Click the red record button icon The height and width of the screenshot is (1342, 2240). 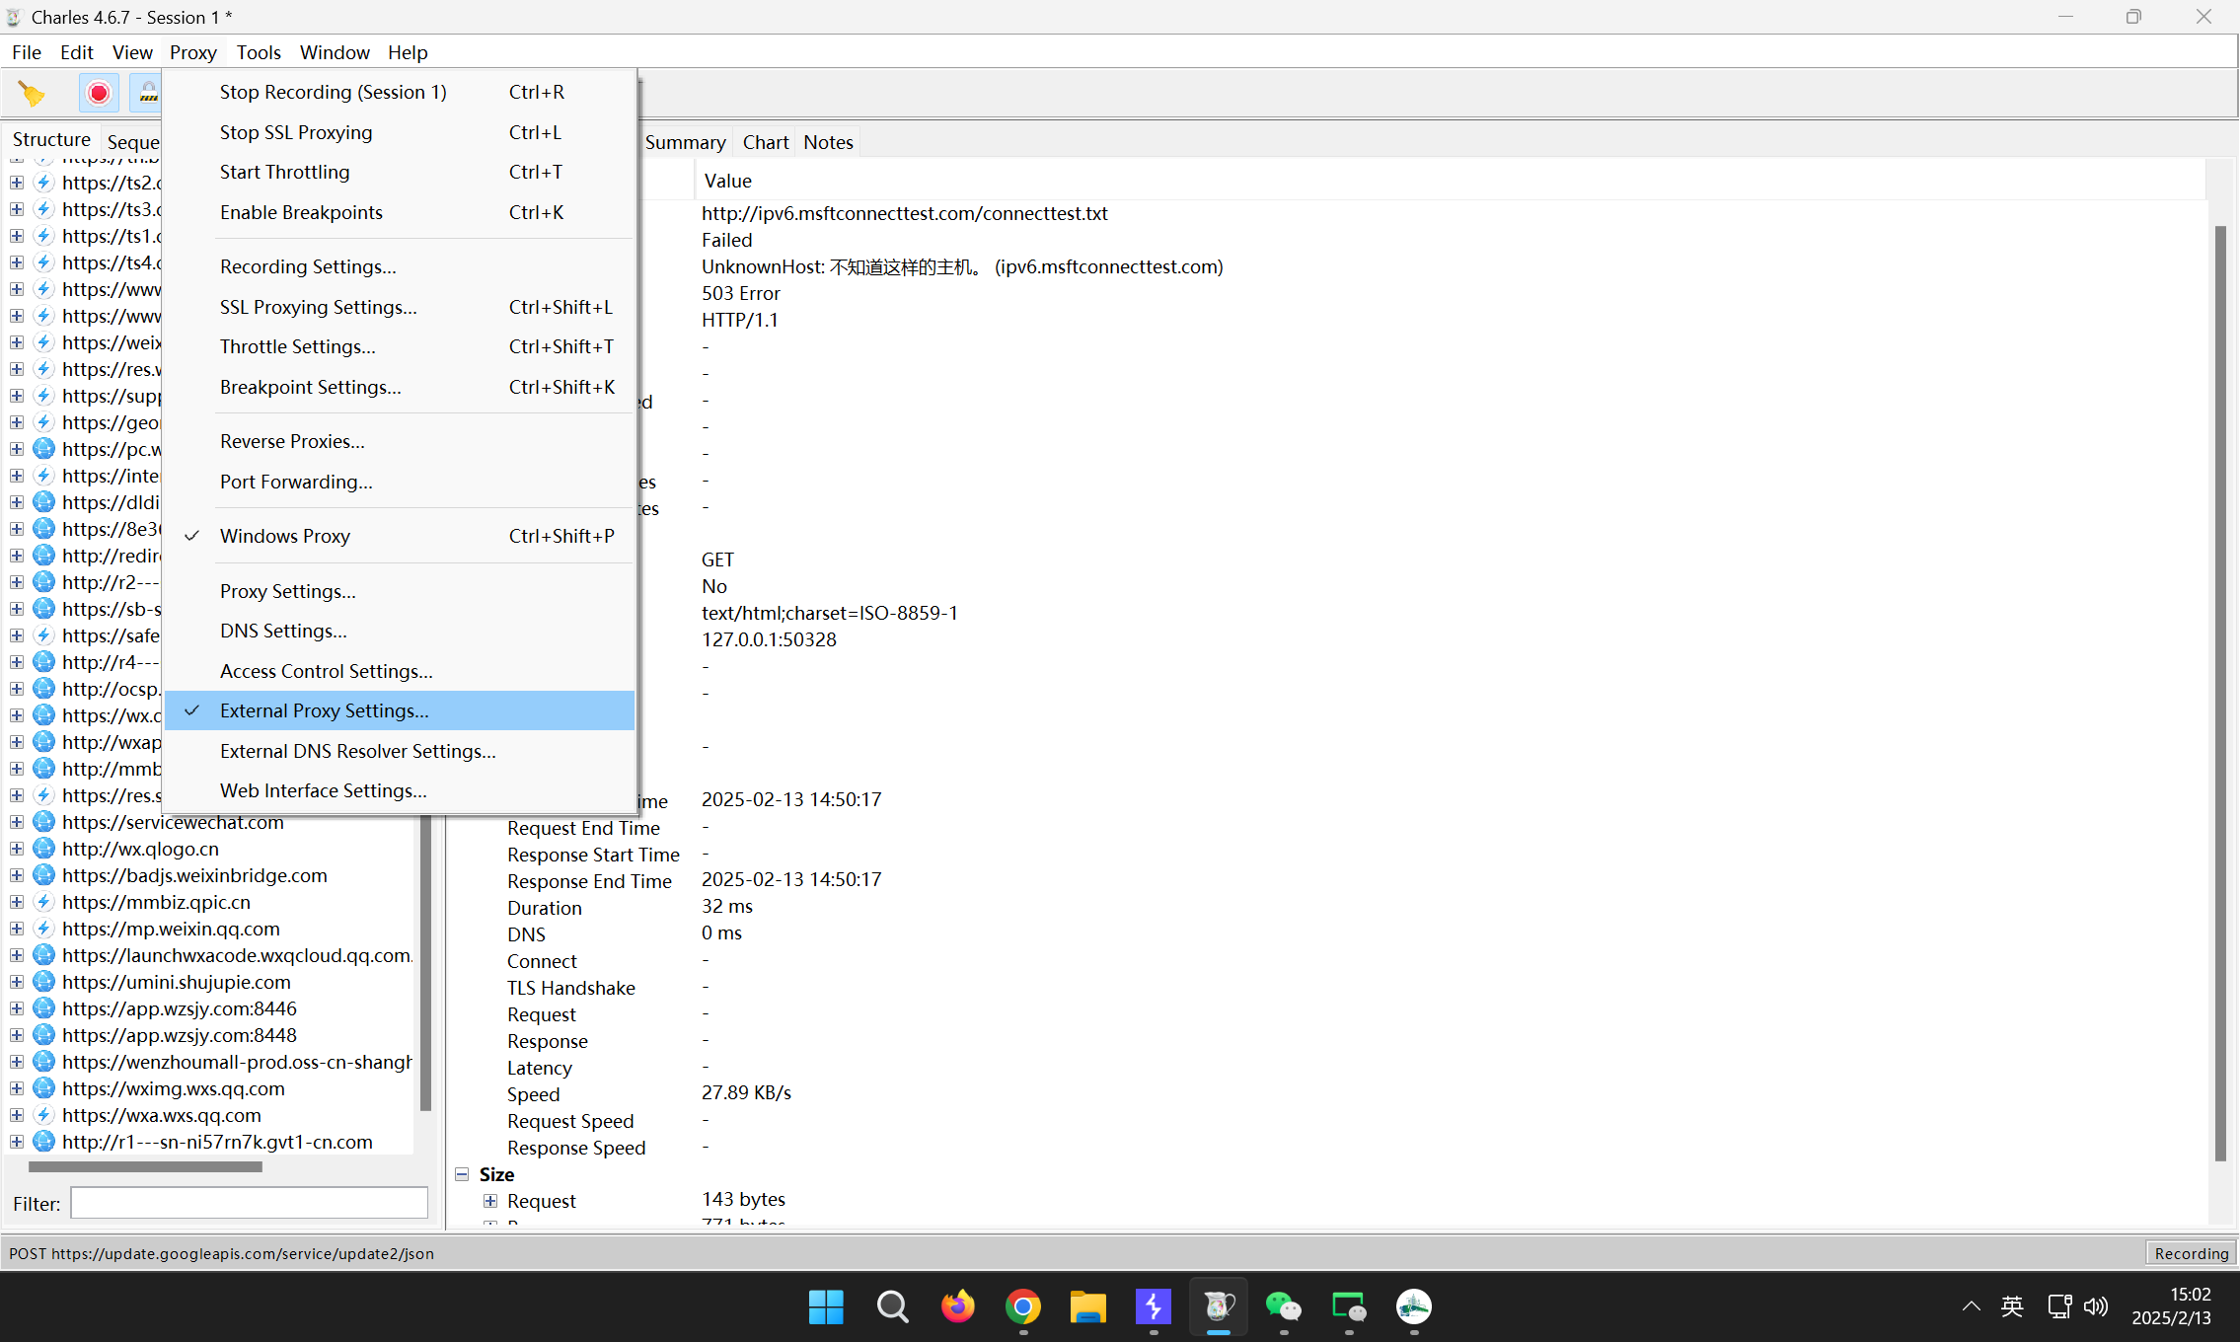click(x=99, y=94)
